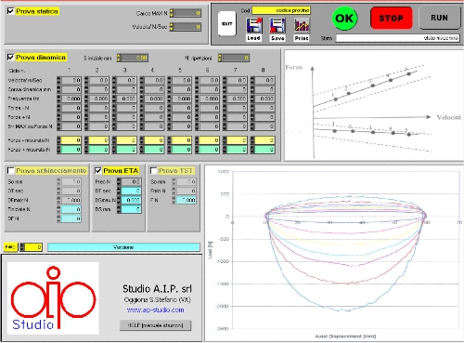Start the test with RUN button
Viewport: 464px width, 343px height.
point(439,18)
